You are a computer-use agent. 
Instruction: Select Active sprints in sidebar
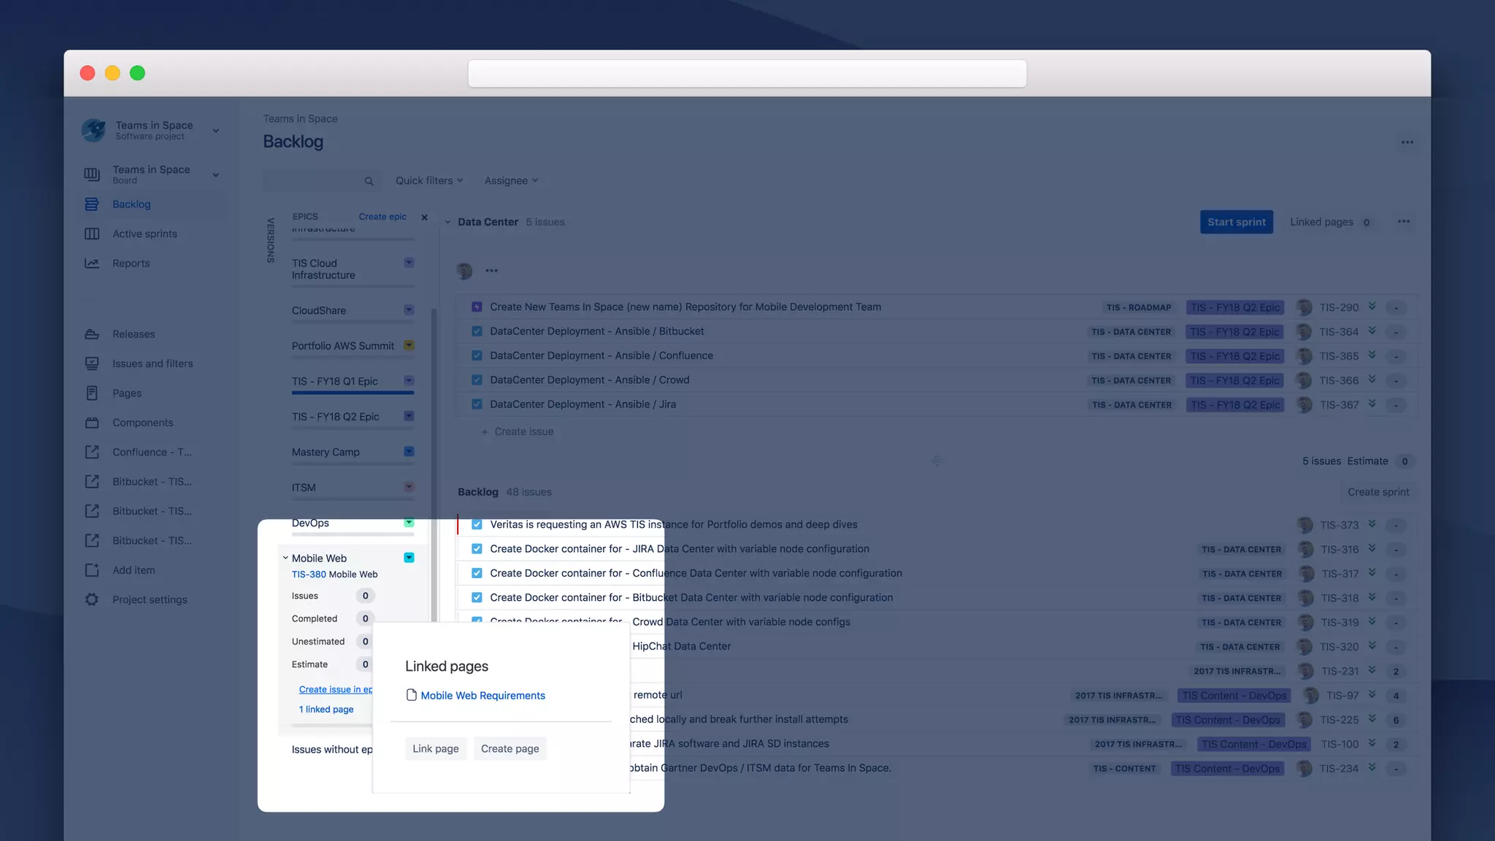[145, 234]
